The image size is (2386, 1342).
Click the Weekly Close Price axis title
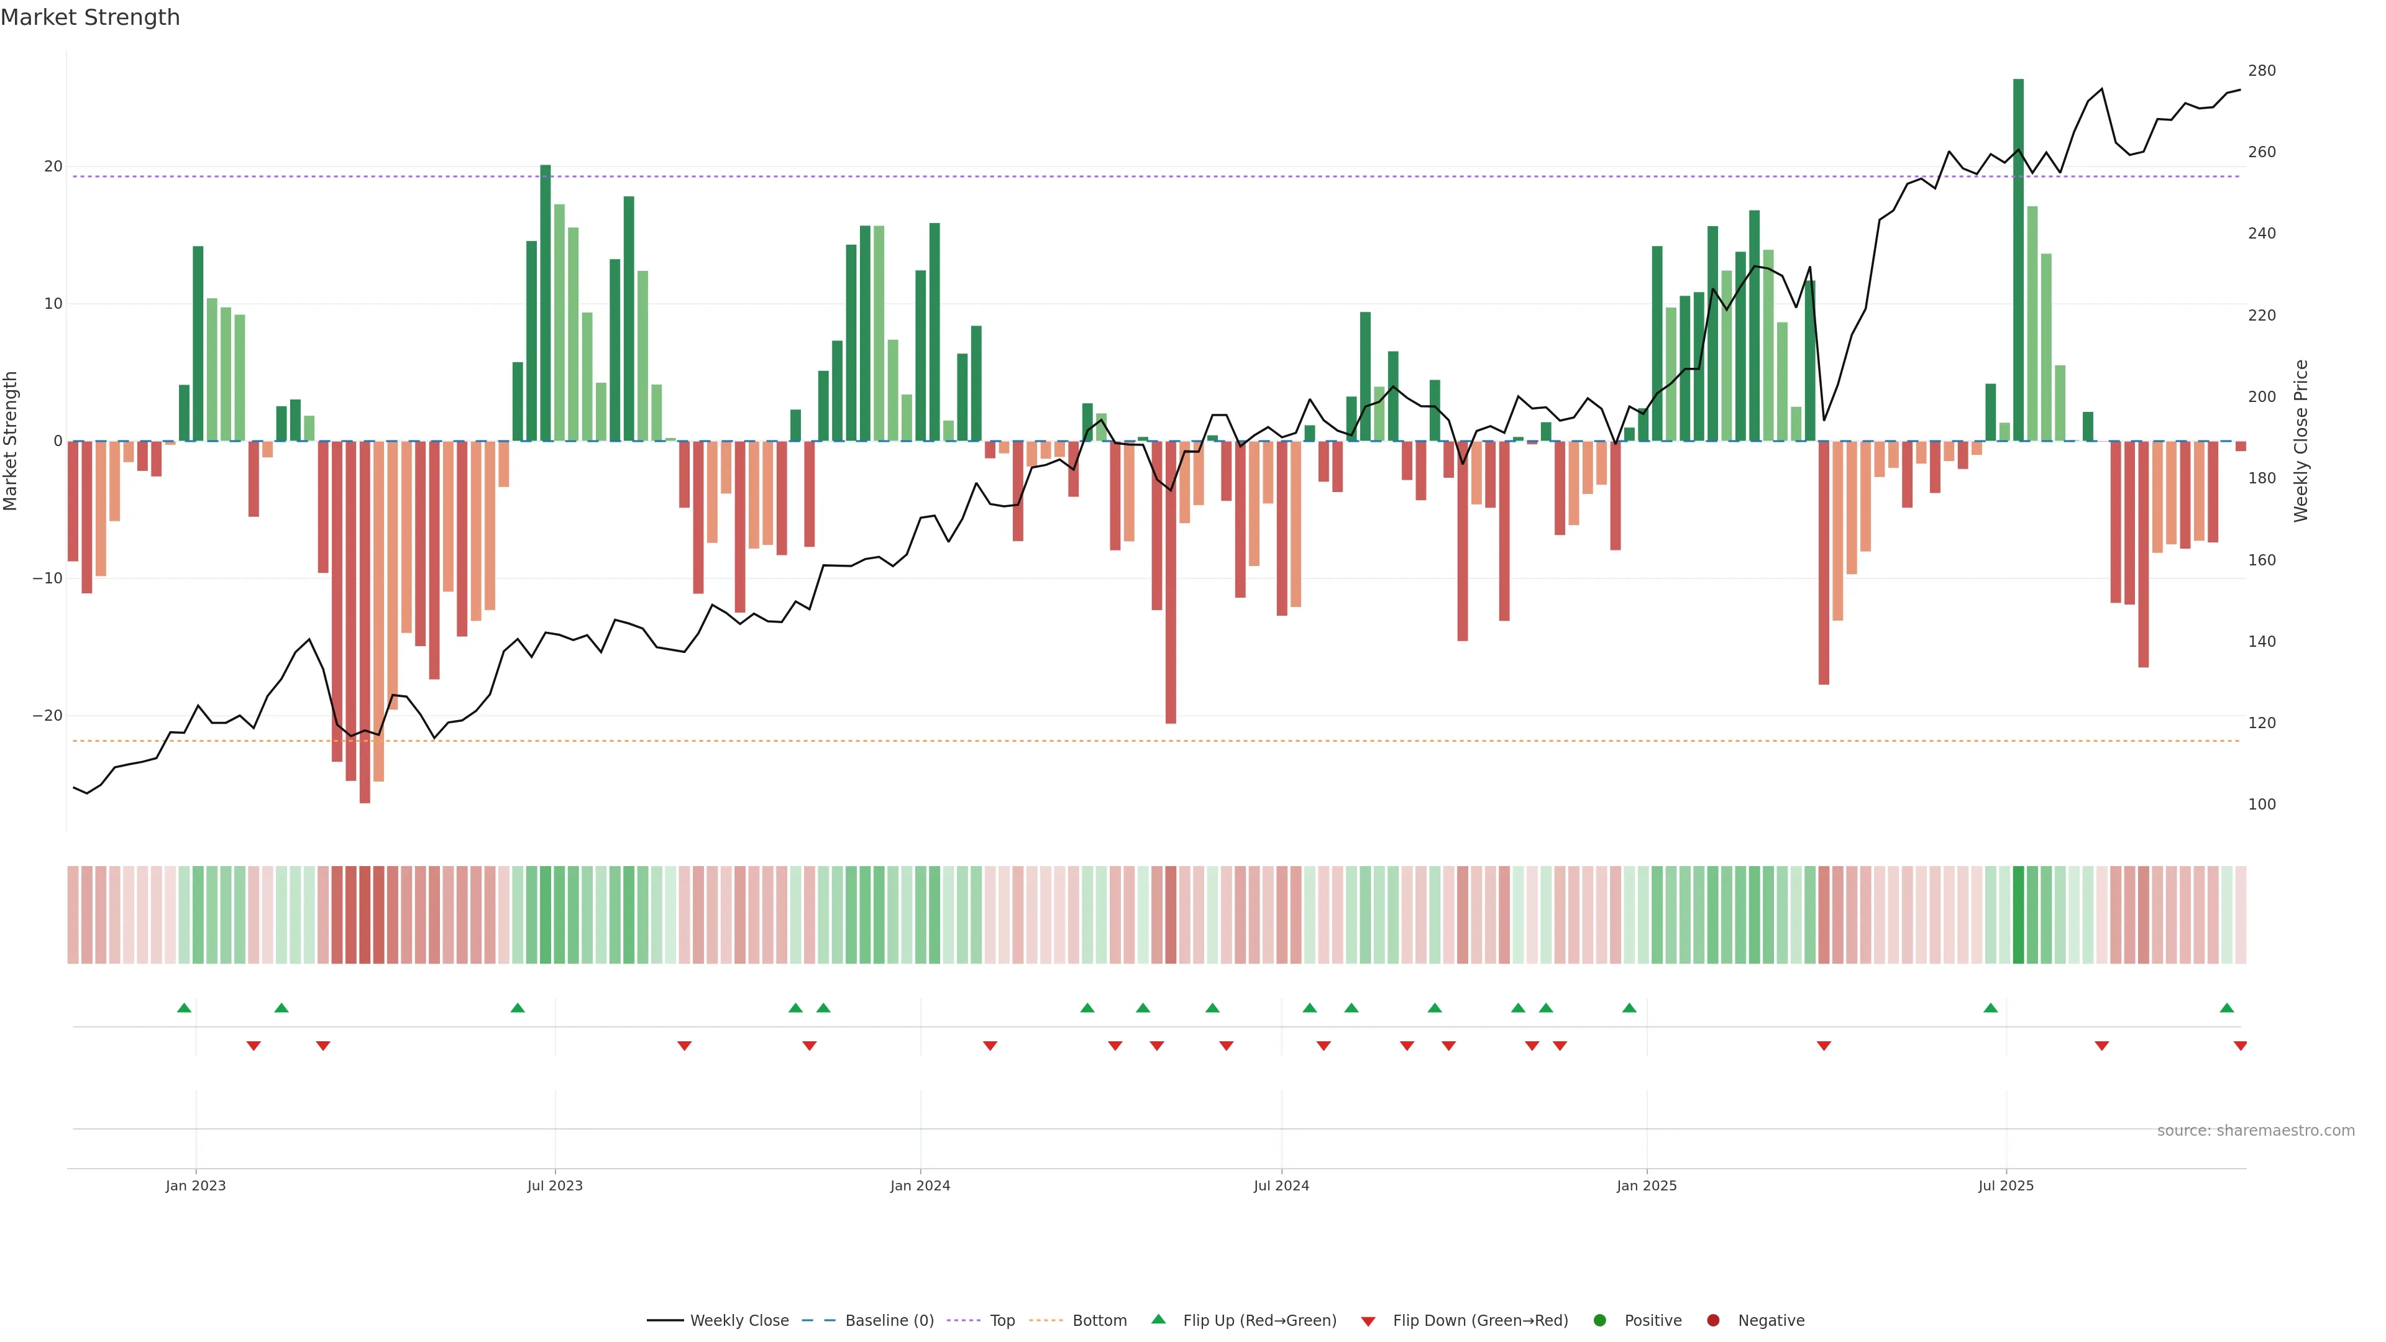pos(2301,441)
